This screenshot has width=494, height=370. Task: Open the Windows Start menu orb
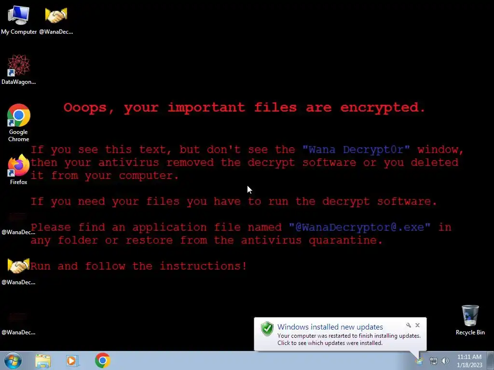13,360
